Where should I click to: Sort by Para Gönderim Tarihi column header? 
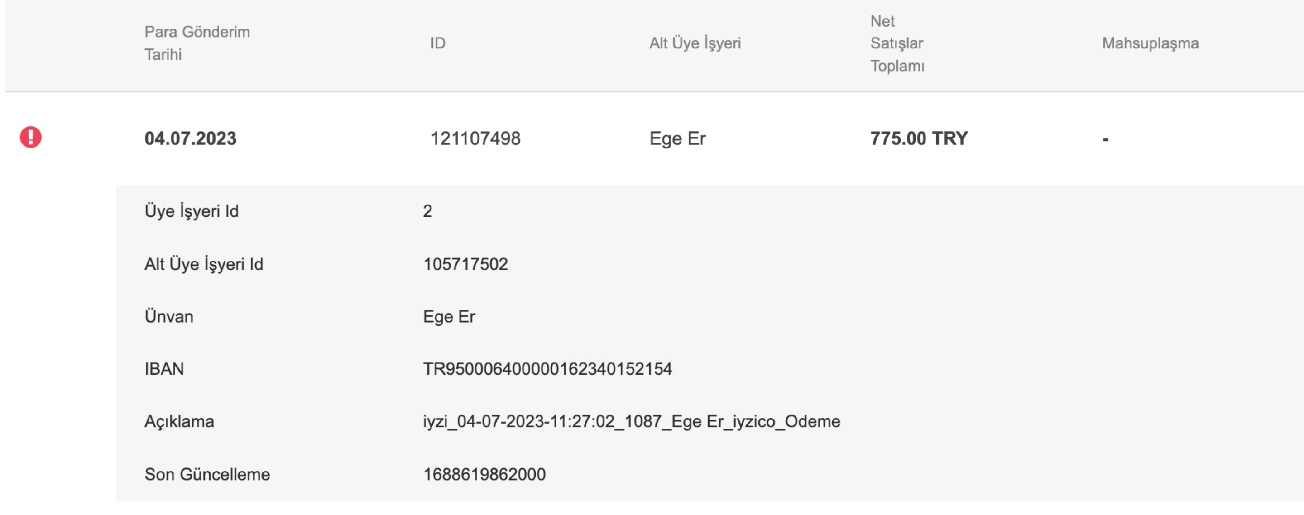tap(197, 43)
